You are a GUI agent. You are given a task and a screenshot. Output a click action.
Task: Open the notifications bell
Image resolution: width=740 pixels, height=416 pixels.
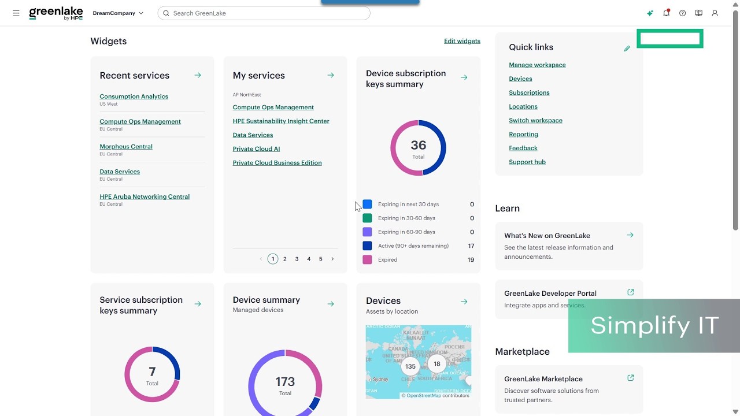click(x=666, y=13)
